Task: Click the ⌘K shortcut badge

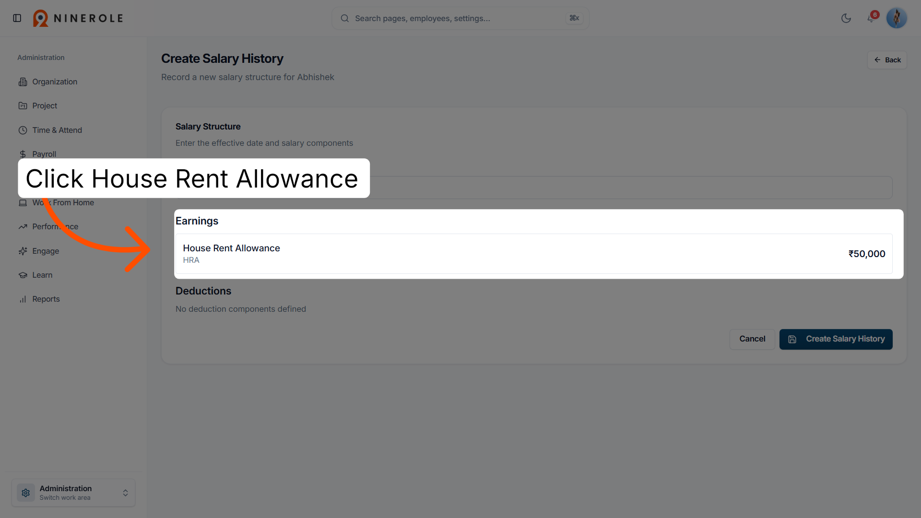Action: click(x=574, y=18)
